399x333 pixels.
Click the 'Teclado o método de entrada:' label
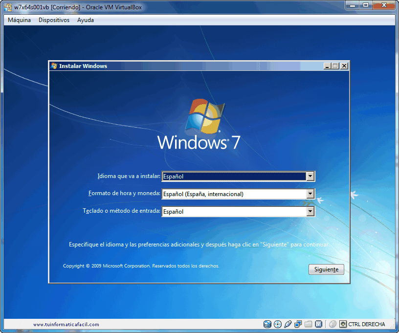click(122, 211)
